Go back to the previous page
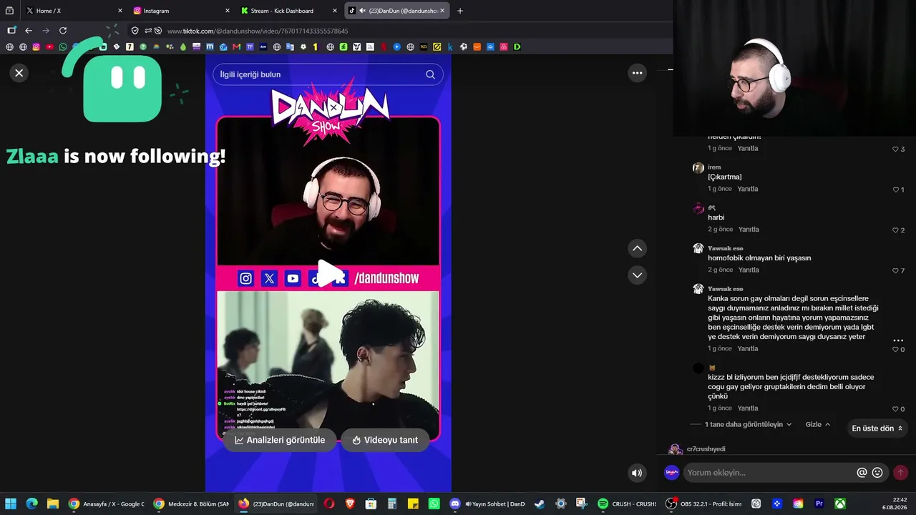916x515 pixels. (29, 31)
